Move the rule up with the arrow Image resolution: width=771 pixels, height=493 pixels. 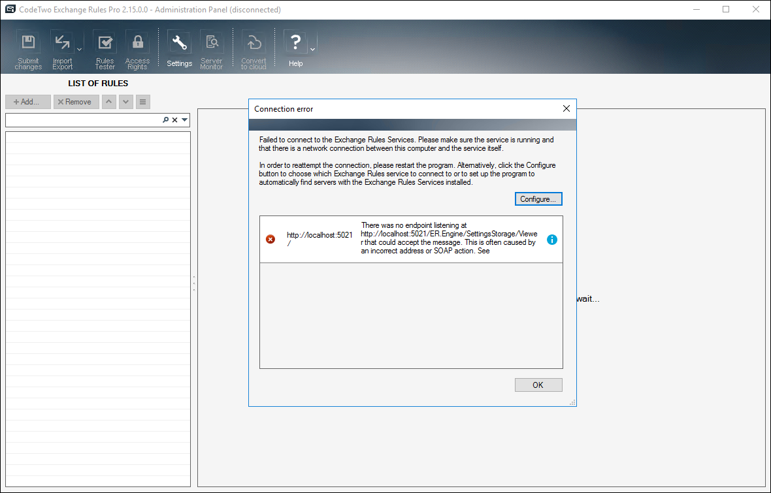click(x=108, y=102)
